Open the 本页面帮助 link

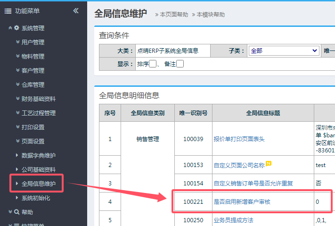click(172, 15)
